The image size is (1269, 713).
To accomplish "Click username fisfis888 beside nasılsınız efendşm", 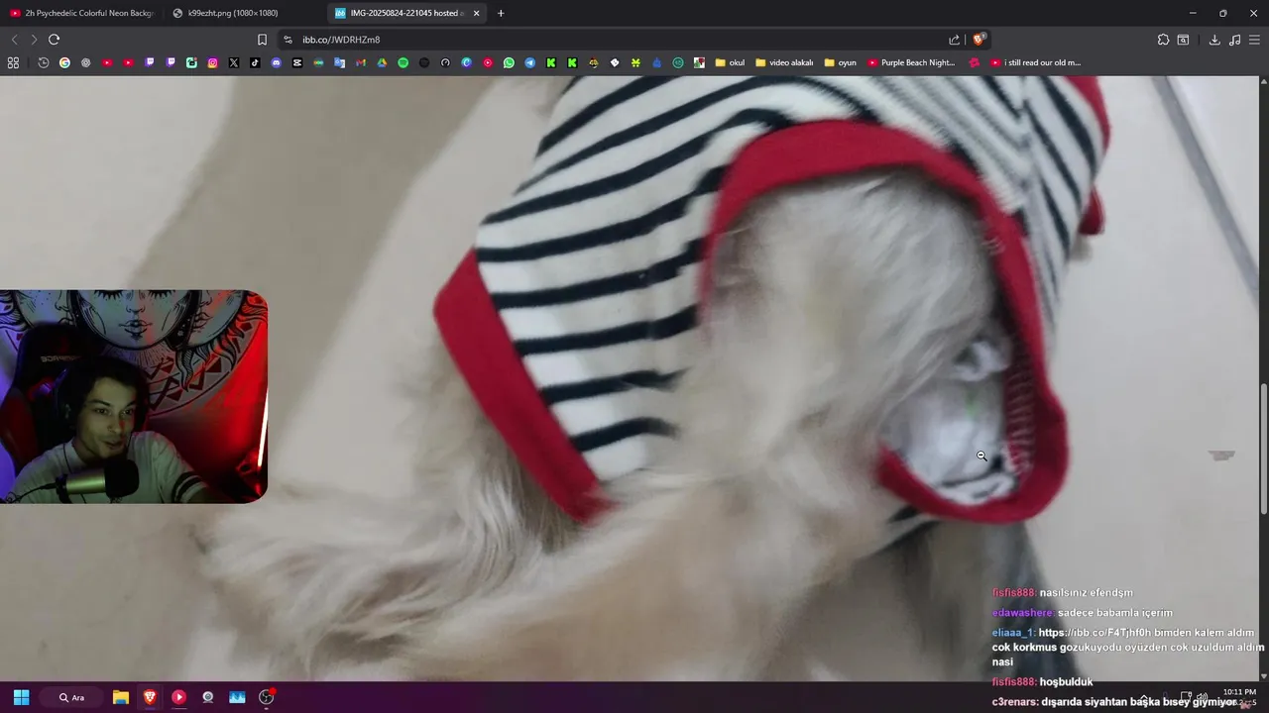I will (x=1014, y=592).
